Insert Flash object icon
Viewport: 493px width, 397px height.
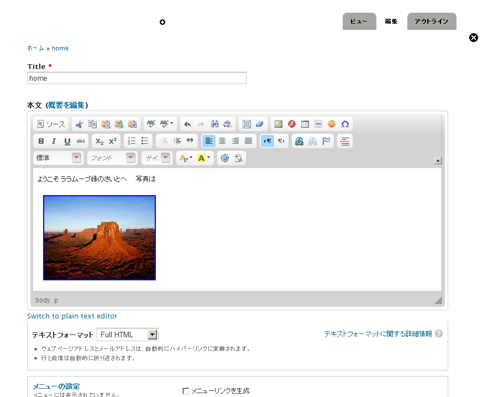pyautogui.click(x=292, y=124)
